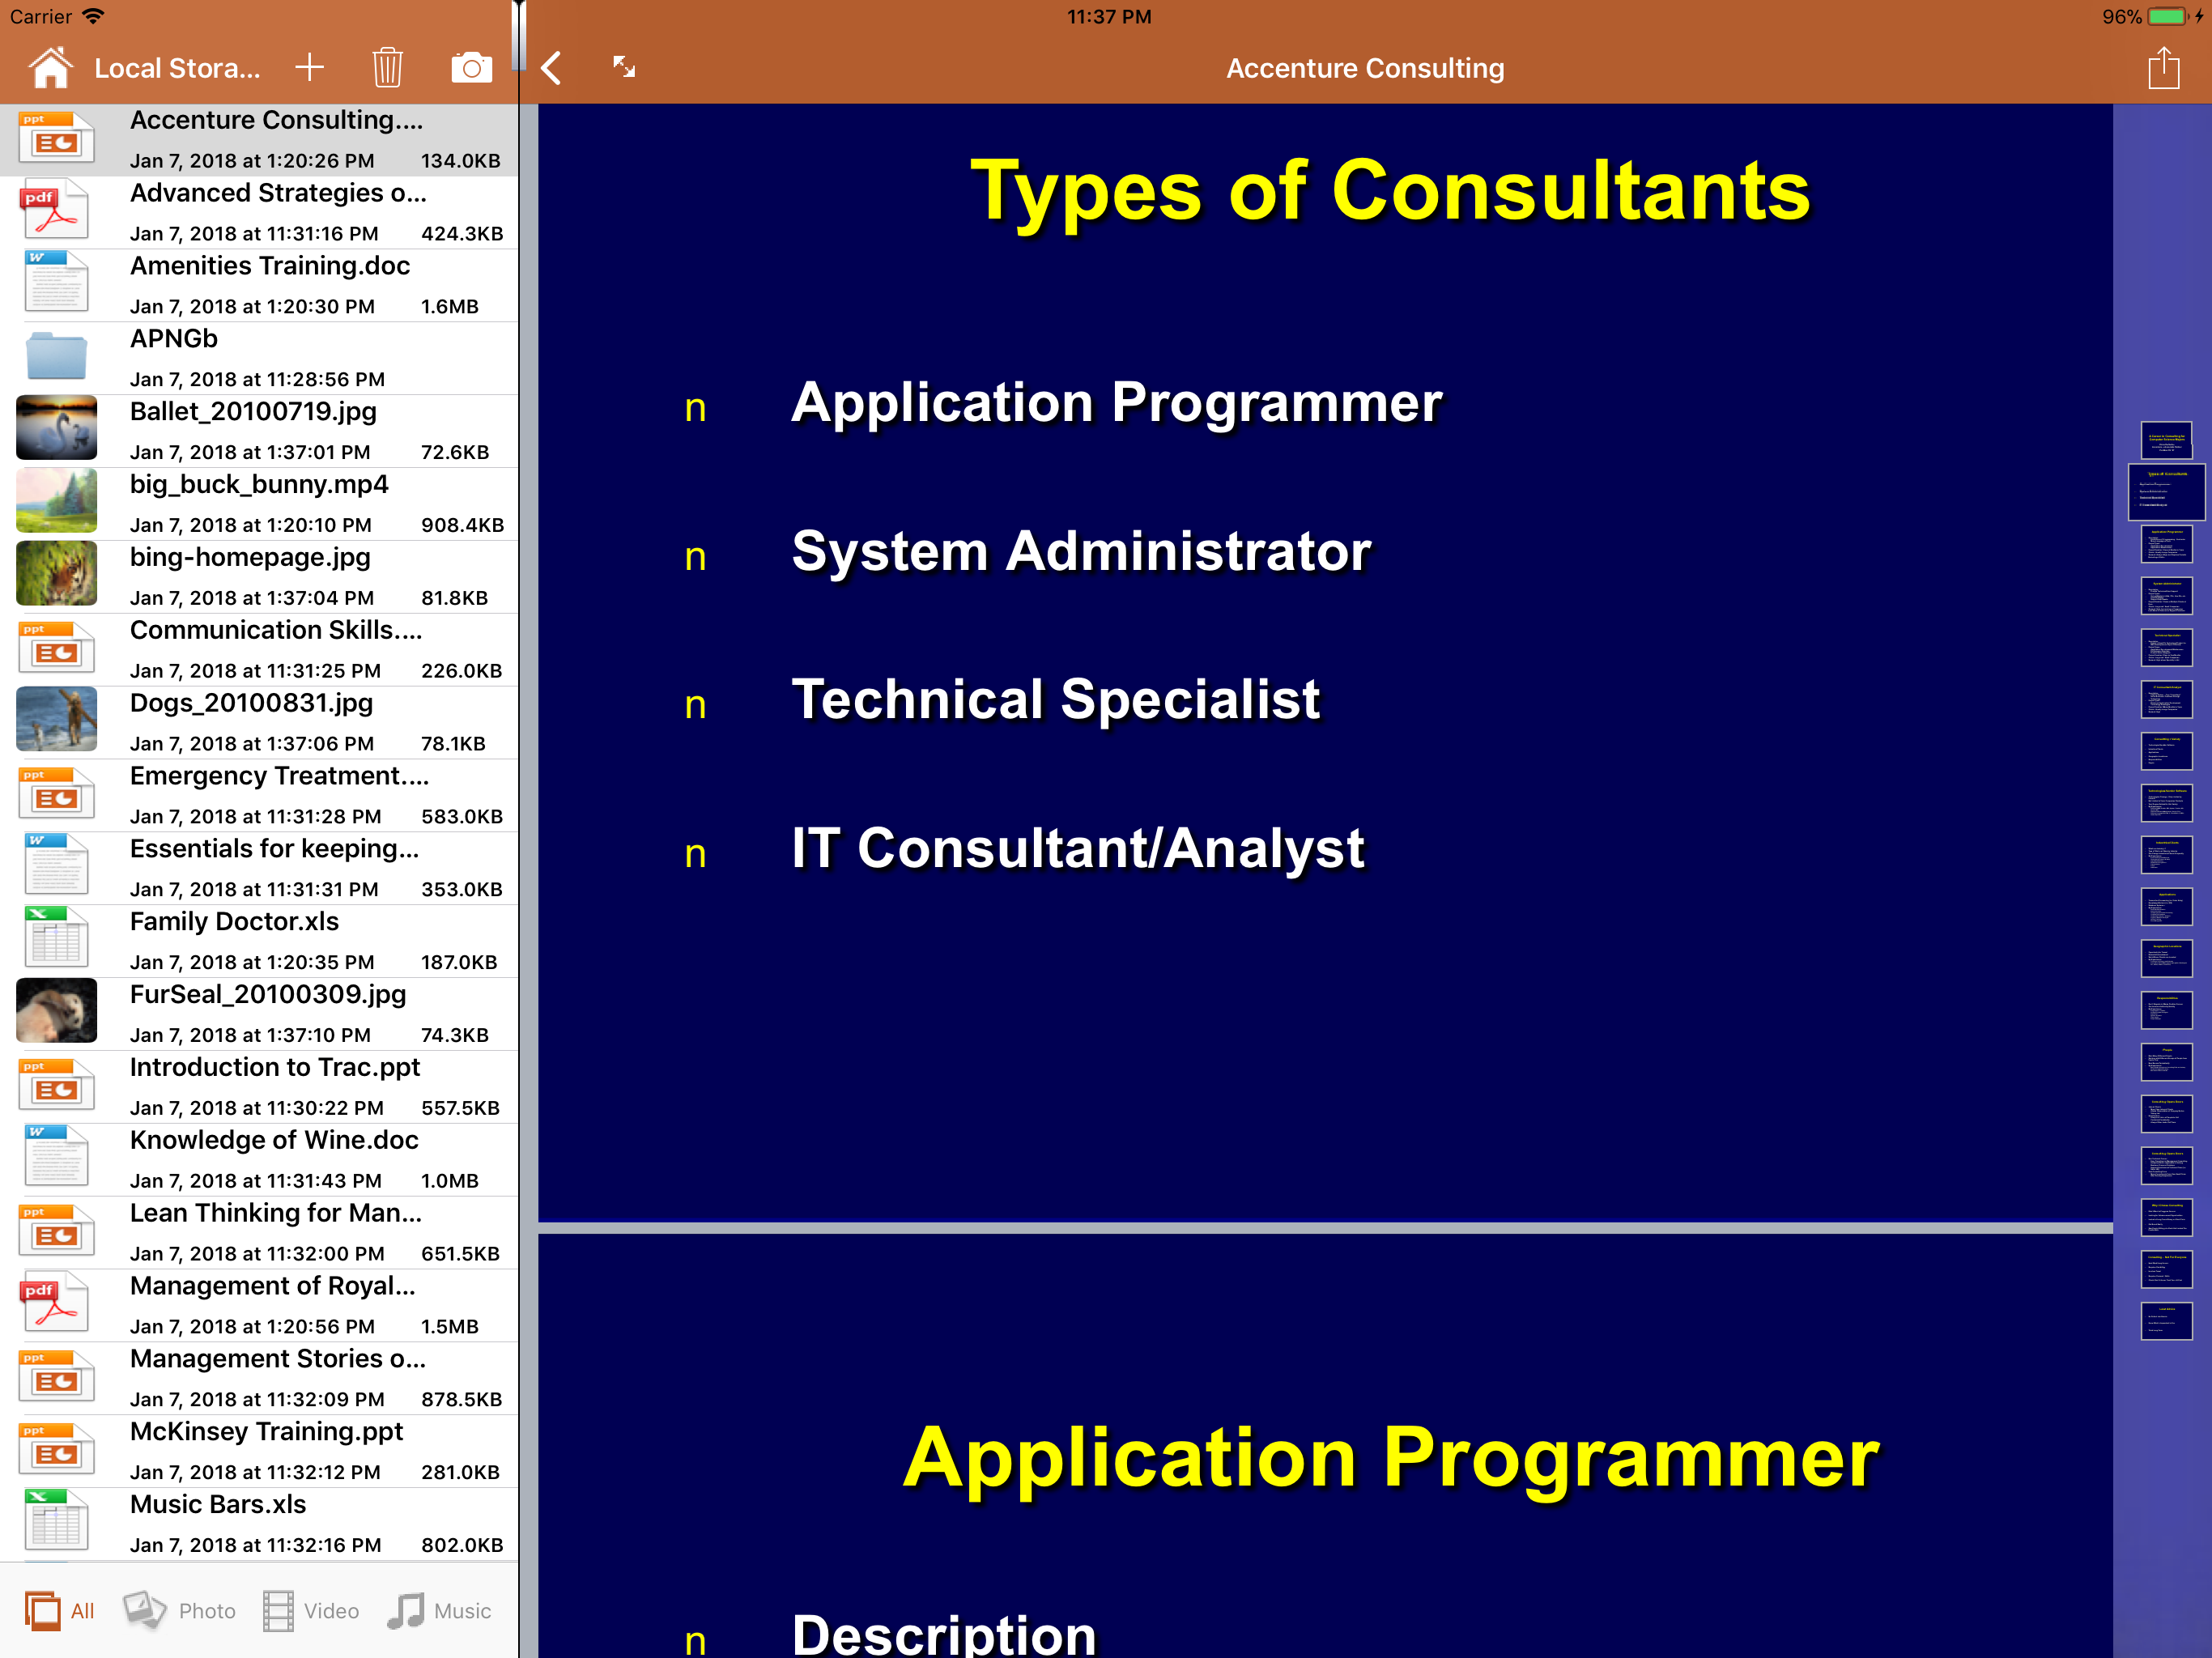Screen dimensions: 2212x1658
Task: Open the camera icon
Action: coord(471,68)
